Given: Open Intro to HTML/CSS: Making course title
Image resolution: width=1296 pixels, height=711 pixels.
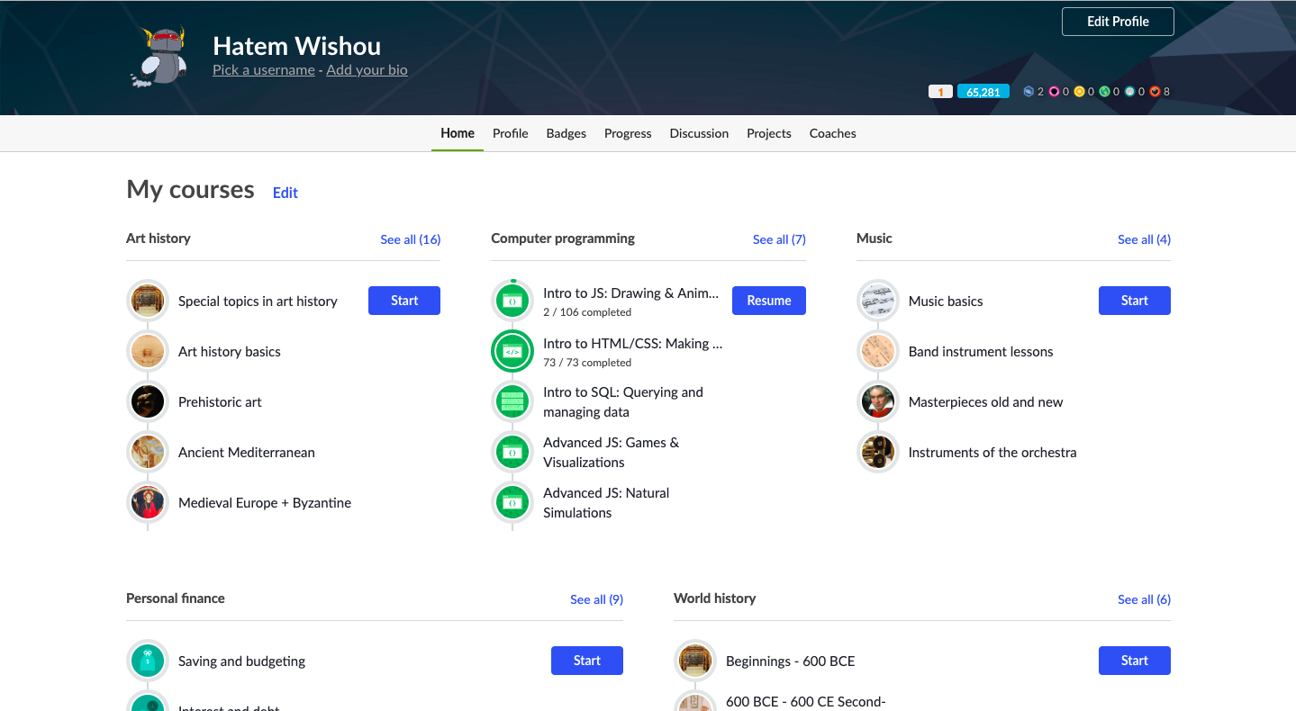Looking at the screenshot, I should pos(632,343).
